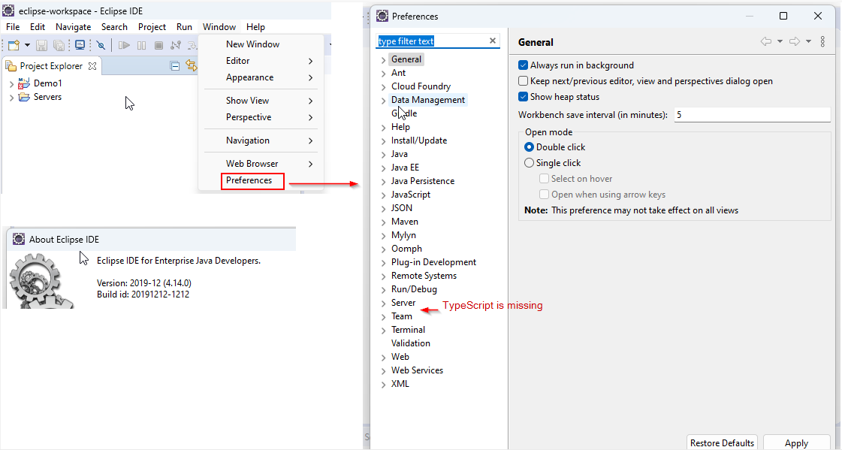Click the Workbench save interval field
The height and width of the screenshot is (450, 842).
point(753,115)
